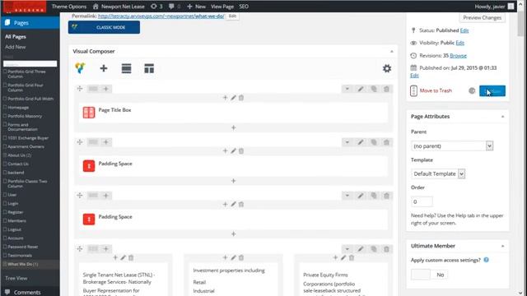Move the page to Trash
This screenshot has width=527, height=296.
coord(436,90)
